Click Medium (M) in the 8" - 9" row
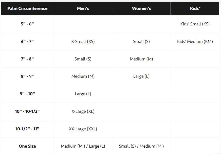The width and height of the screenshot is (221, 156). (83, 76)
